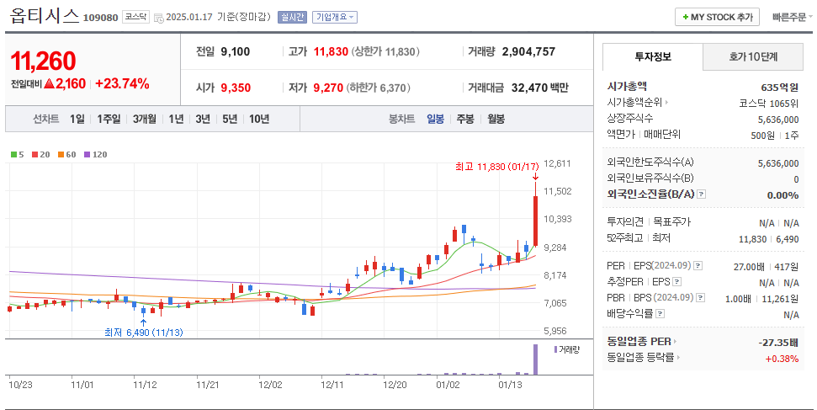Screen dimensions: 817x410
Task: Click the 시가총액 value 635억원
Action: 779,87
